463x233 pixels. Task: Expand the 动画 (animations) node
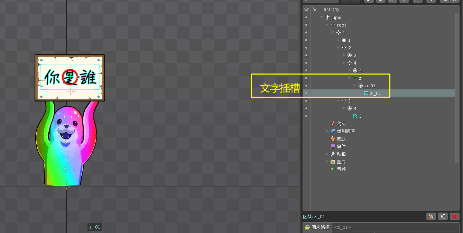[327, 154]
